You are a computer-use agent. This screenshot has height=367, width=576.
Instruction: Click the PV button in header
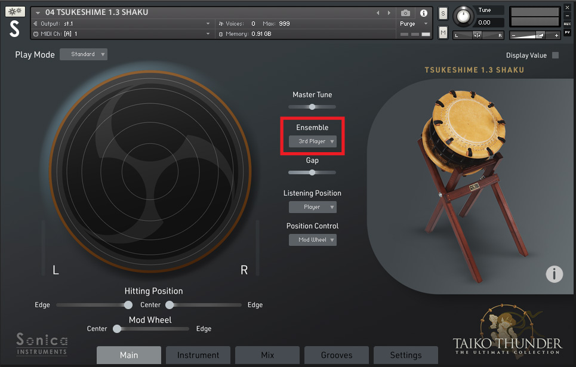tap(567, 32)
